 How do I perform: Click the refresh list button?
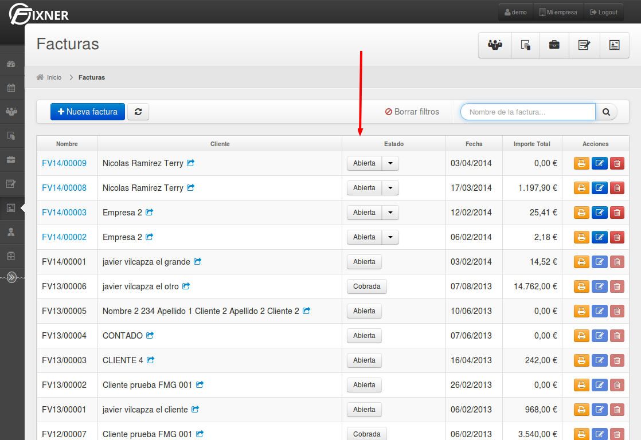(138, 112)
